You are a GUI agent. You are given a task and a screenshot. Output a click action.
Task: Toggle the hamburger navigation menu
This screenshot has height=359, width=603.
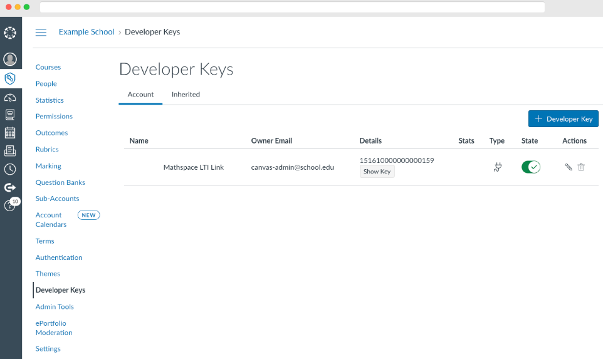(41, 33)
